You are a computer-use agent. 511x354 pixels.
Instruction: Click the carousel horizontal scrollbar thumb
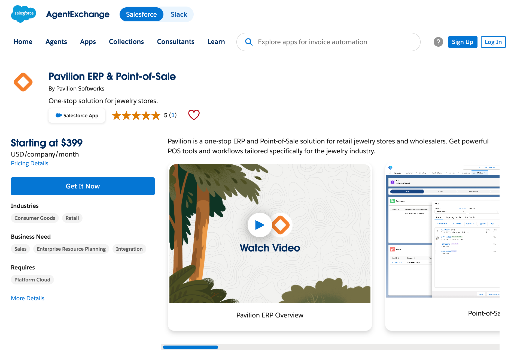coord(190,347)
